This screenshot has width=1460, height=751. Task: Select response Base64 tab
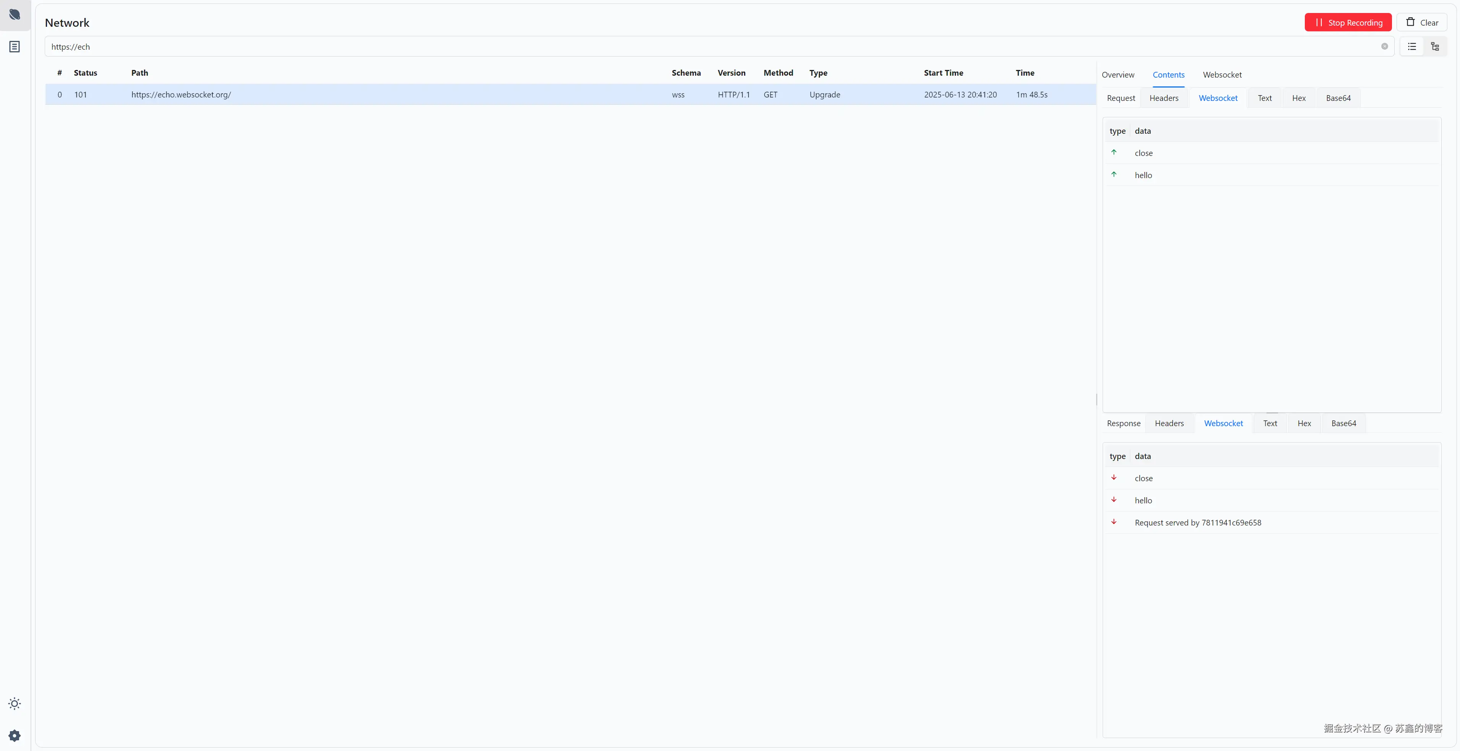click(x=1343, y=423)
